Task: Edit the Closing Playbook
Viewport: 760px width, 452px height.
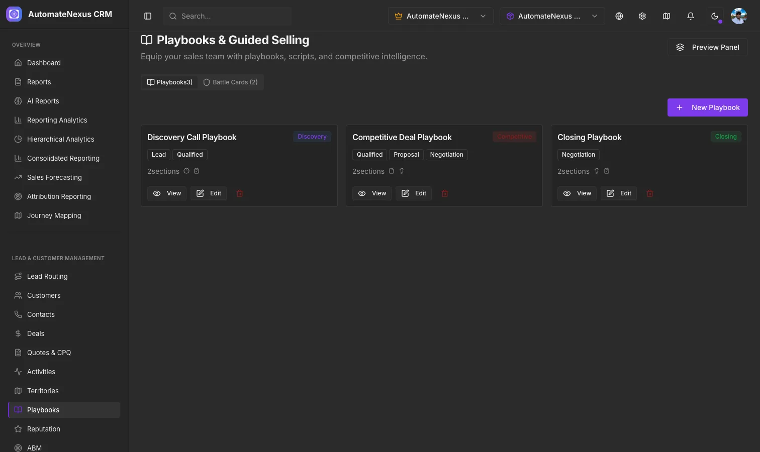Action: pos(619,193)
